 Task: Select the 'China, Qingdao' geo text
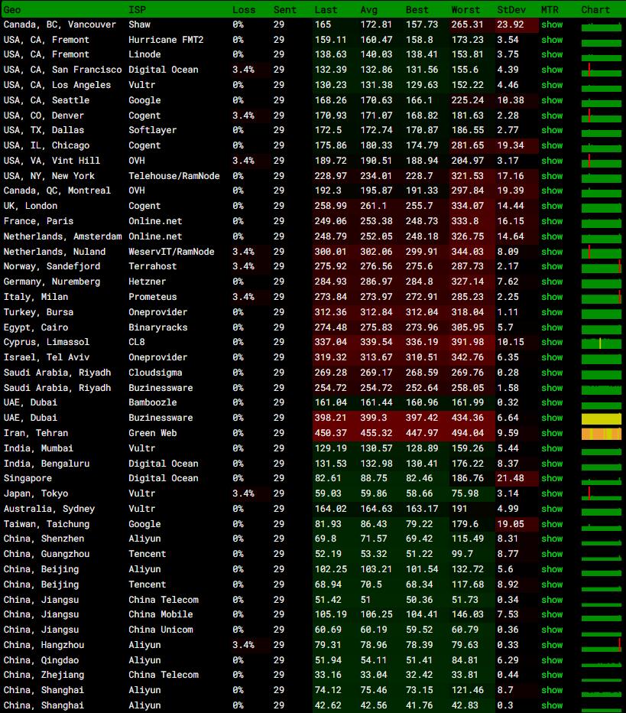coord(41,660)
